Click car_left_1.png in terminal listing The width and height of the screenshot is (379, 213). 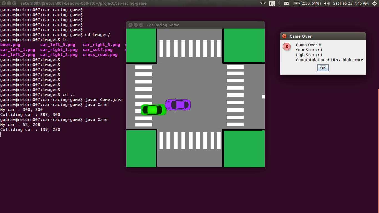click(18, 50)
